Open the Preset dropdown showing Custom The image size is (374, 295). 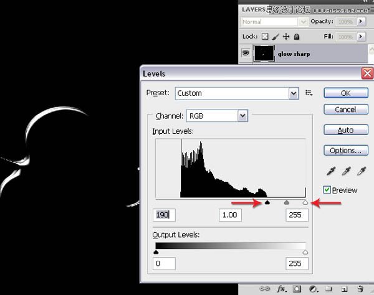[237, 93]
